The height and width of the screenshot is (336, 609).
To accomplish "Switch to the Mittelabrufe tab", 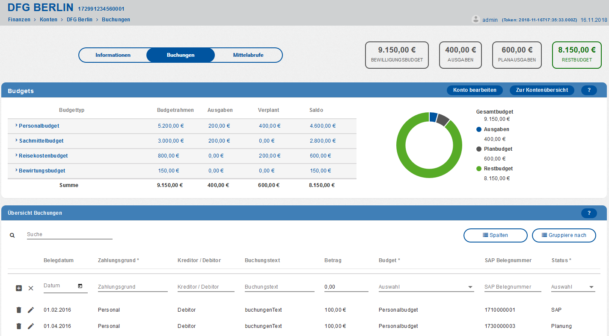I will point(248,55).
